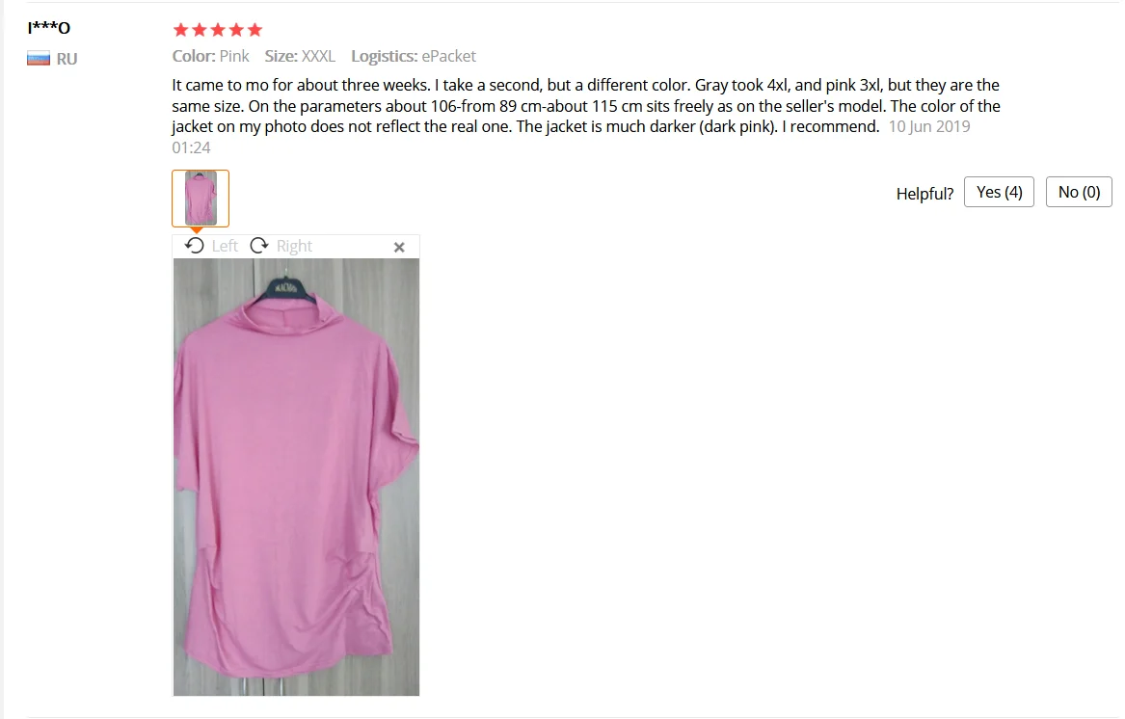Screen dimensions: 1125x719
Task: Click the Right rotate label
Action: pos(294,246)
